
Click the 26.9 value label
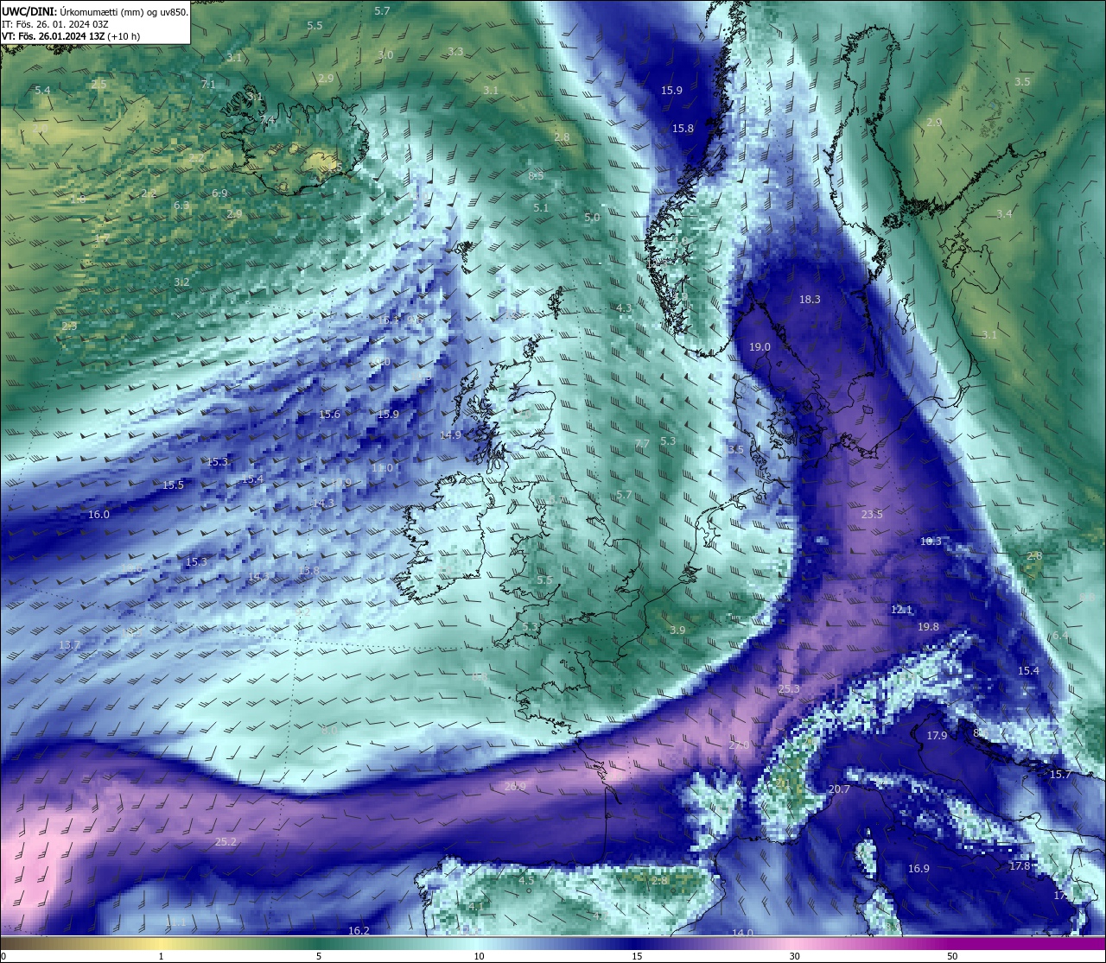tap(515, 786)
